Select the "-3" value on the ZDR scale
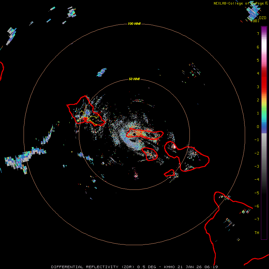 257,166
